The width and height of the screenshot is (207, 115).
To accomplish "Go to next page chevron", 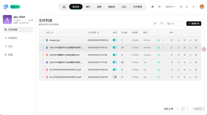I will [188, 109].
